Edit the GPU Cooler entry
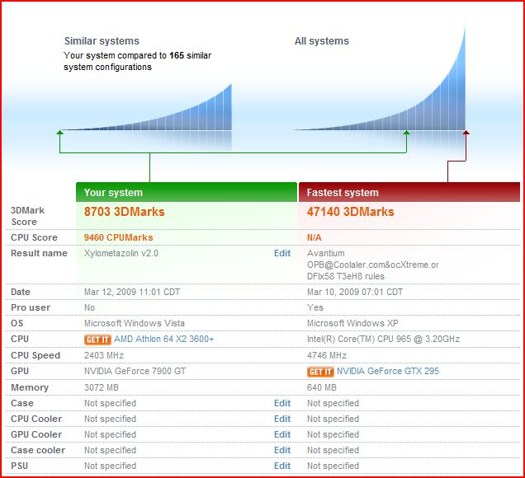 click(282, 435)
